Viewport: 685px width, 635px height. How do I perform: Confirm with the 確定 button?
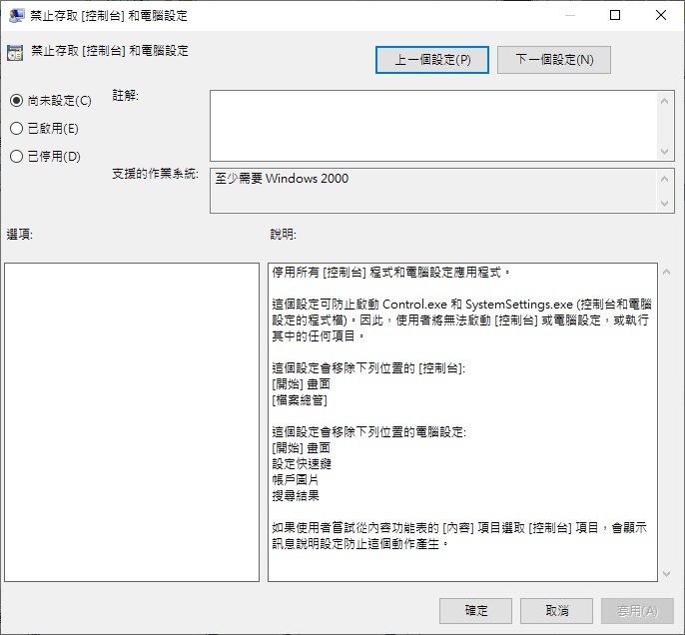[x=475, y=611]
